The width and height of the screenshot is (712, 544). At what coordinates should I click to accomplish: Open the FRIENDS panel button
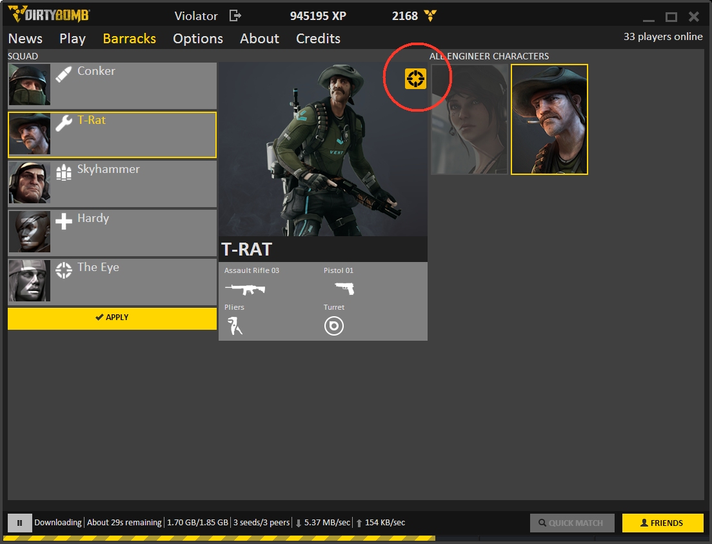click(x=662, y=523)
